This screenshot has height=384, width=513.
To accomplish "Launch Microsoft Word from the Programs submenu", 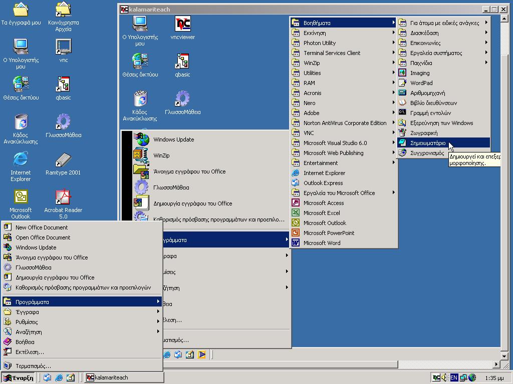I will click(x=344, y=242).
